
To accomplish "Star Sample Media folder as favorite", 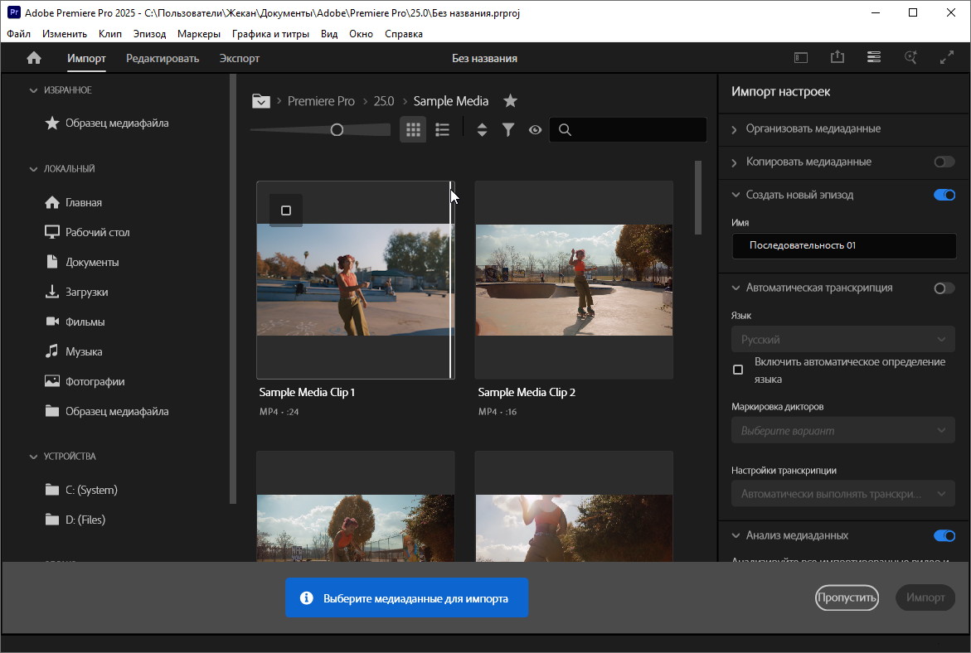I will point(510,101).
